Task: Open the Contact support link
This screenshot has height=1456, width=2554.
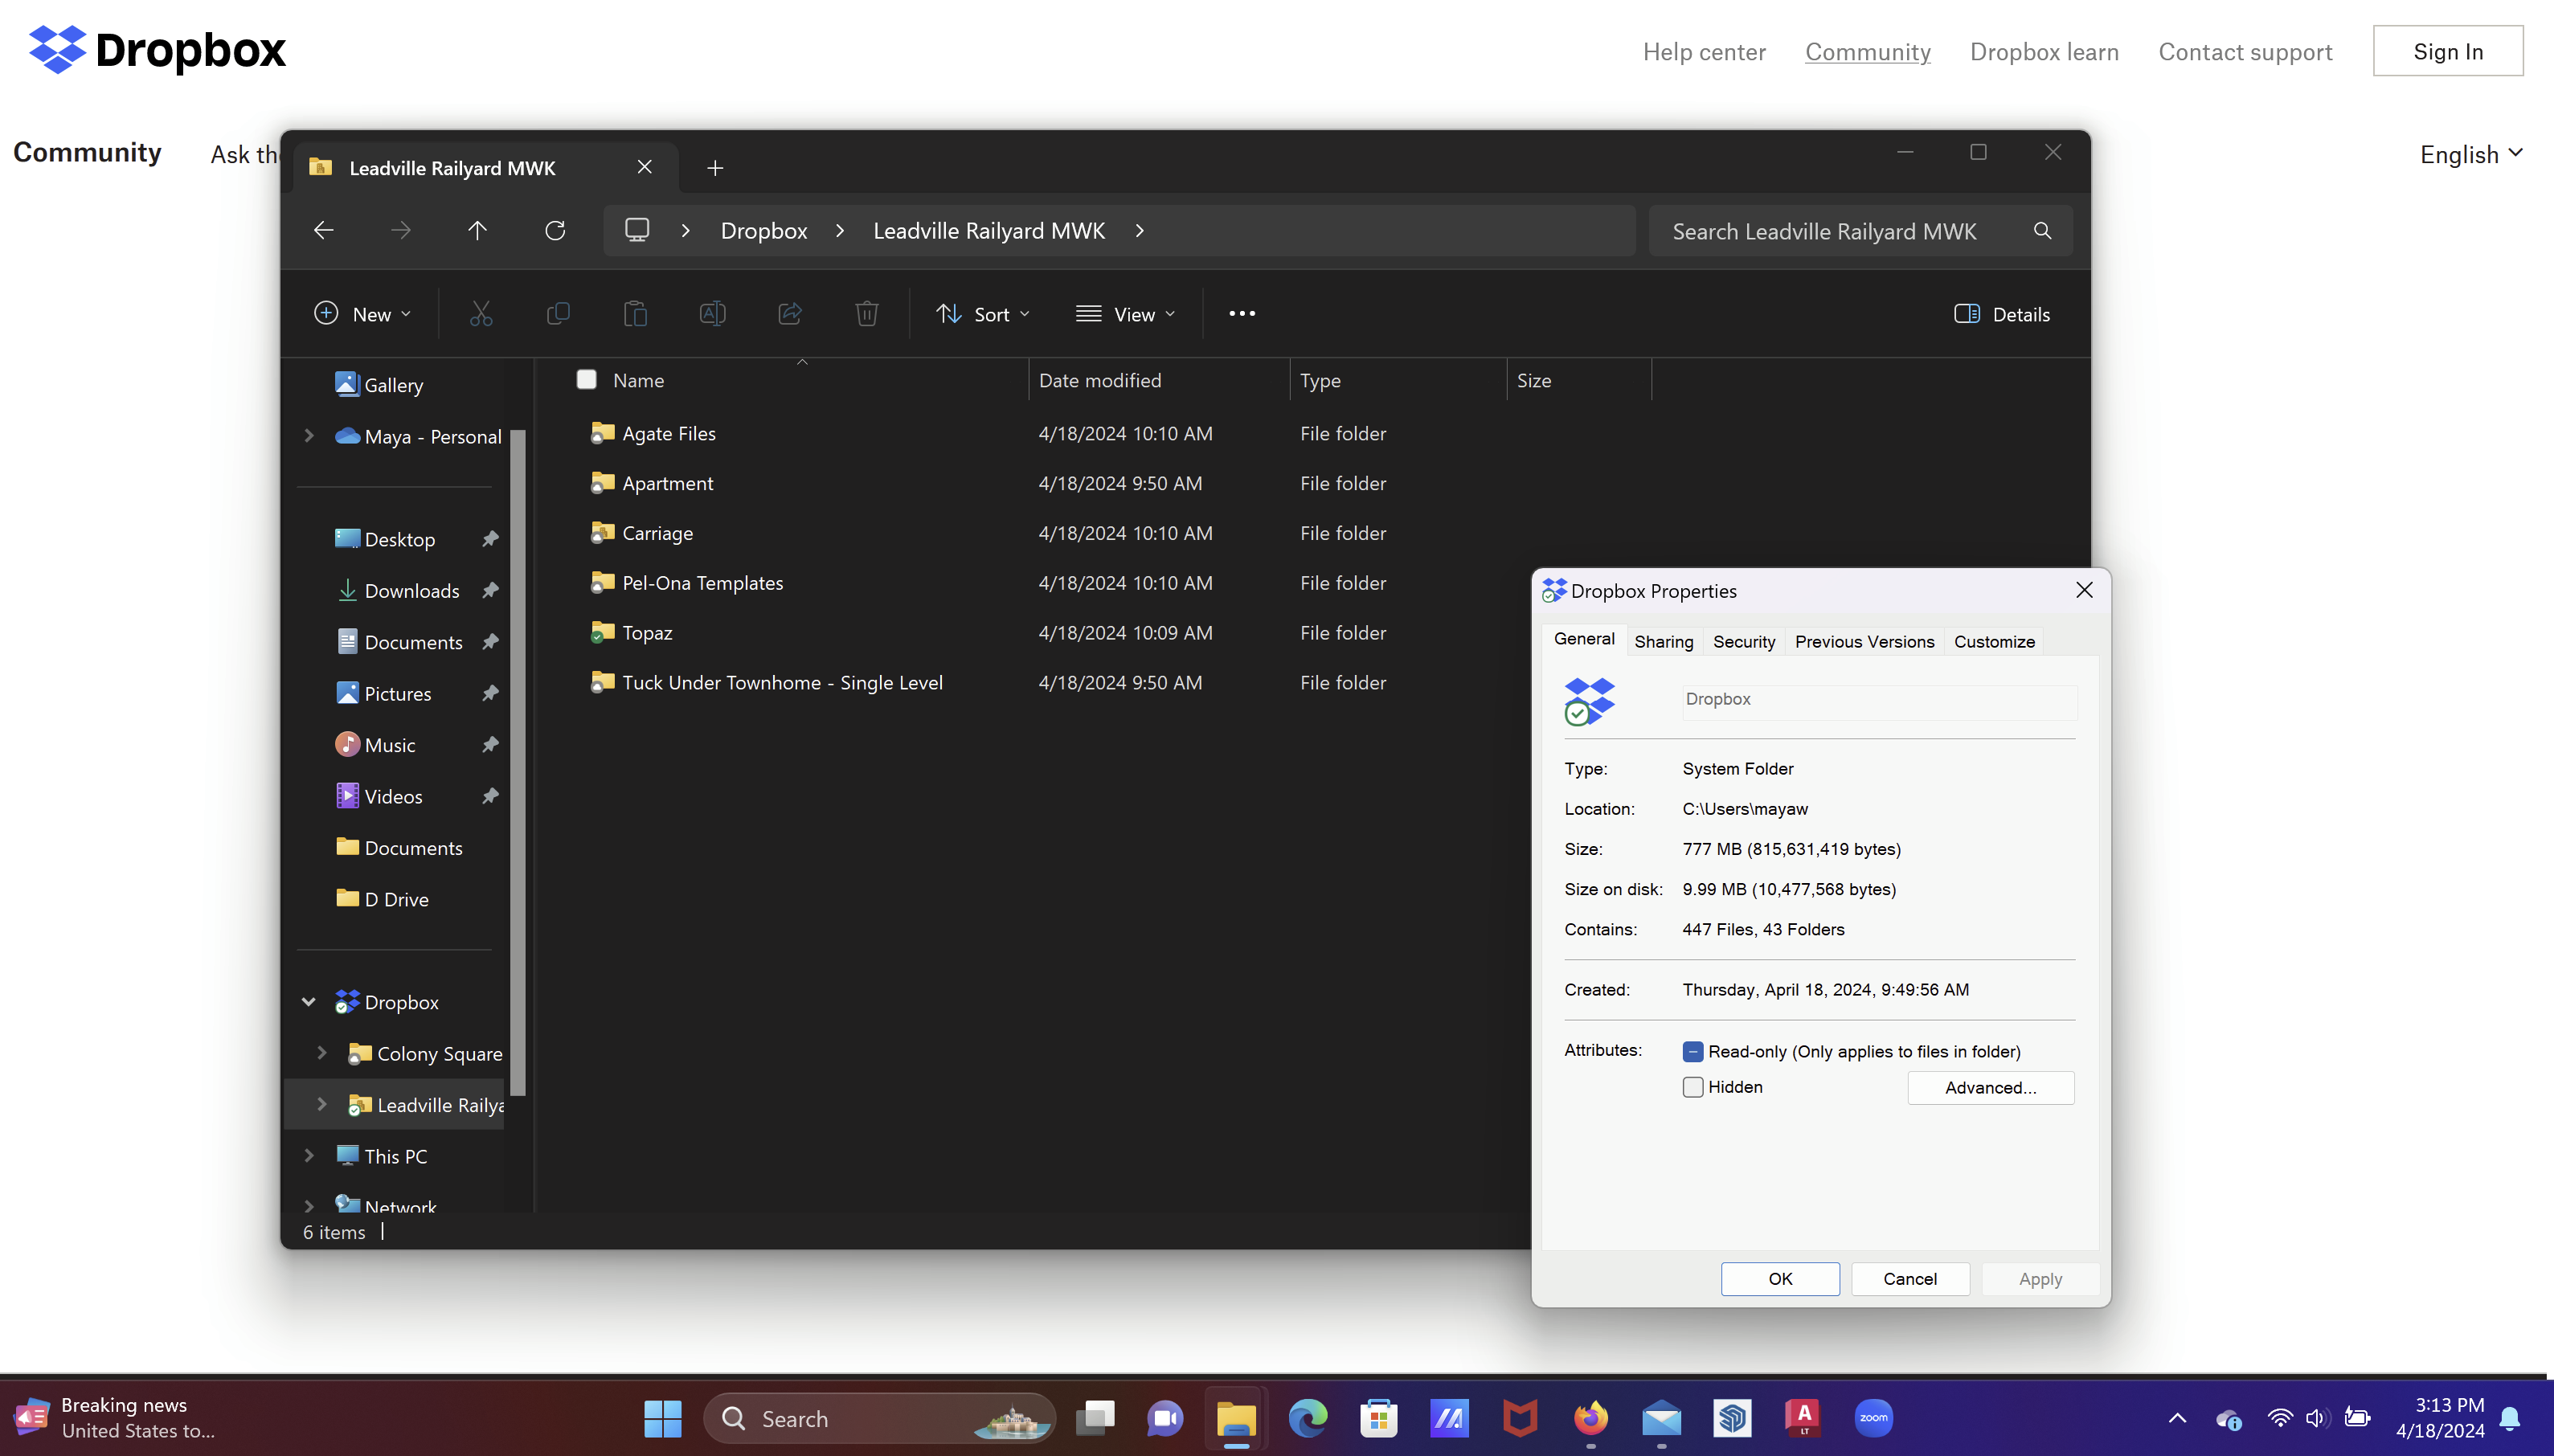Action: (x=2245, y=51)
